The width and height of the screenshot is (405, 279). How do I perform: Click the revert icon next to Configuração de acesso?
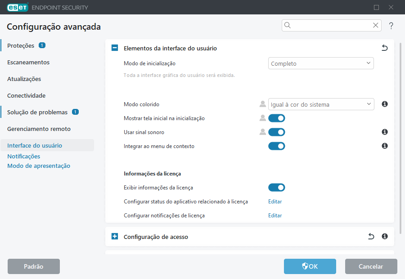[371, 236]
